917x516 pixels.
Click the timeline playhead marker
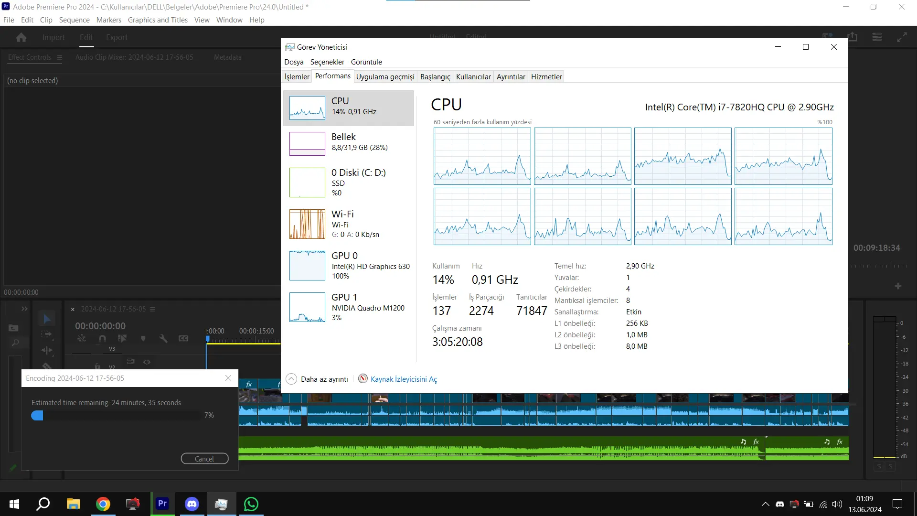pos(208,339)
